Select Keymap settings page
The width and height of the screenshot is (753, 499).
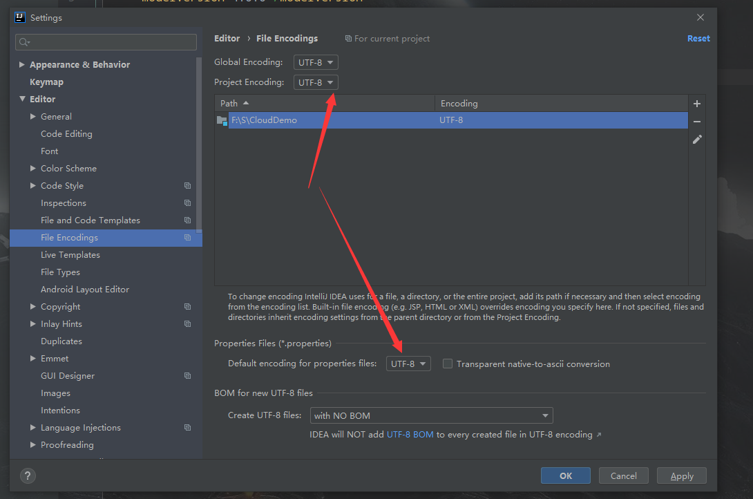[46, 82]
